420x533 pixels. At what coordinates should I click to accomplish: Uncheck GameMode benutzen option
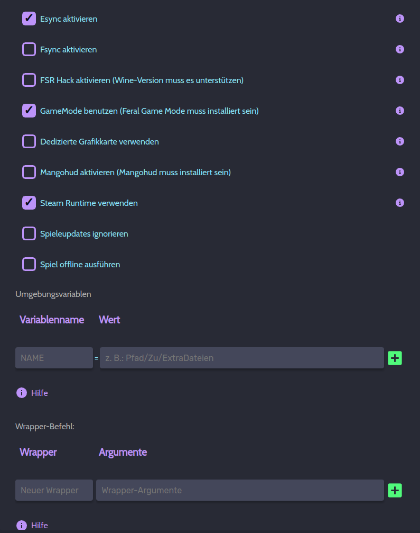[x=29, y=111]
